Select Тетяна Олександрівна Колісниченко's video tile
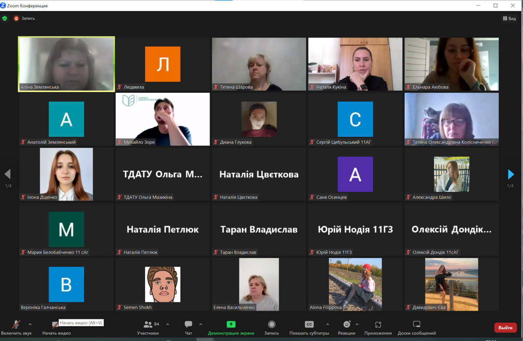The width and height of the screenshot is (523, 341). click(x=451, y=119)
